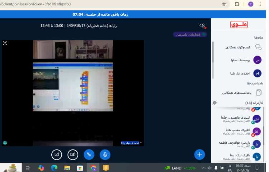The image size is (269, 172).
Task: Open Windows notification center icon
Action: (x=257, y=168)
